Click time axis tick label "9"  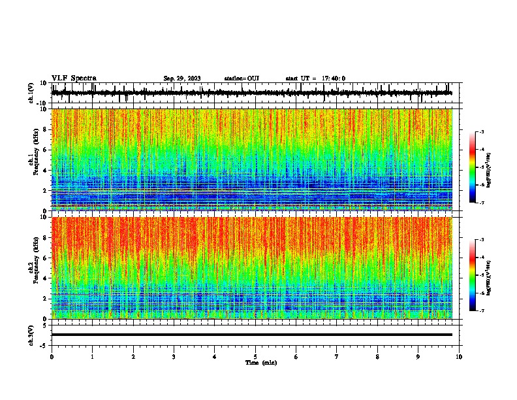click(418, 357)
